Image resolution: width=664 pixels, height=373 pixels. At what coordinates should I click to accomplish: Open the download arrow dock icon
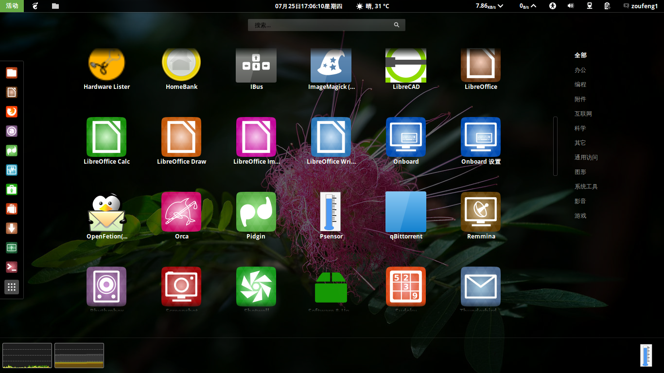[12, 228]
